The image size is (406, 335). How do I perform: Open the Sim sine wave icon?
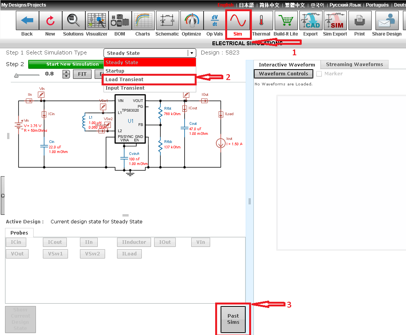point(238,20)
